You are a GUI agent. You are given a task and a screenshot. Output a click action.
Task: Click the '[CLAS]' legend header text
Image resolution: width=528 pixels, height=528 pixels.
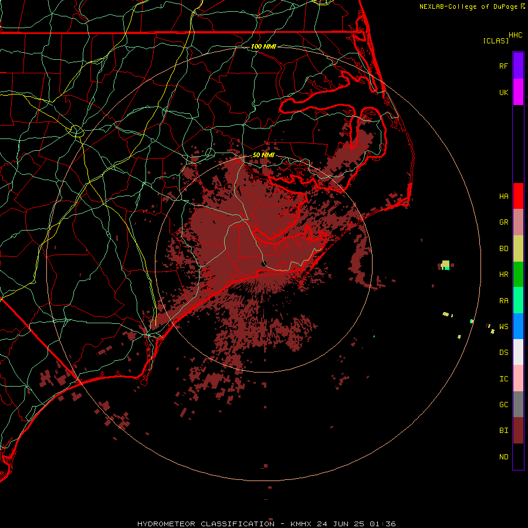point(496,40)
